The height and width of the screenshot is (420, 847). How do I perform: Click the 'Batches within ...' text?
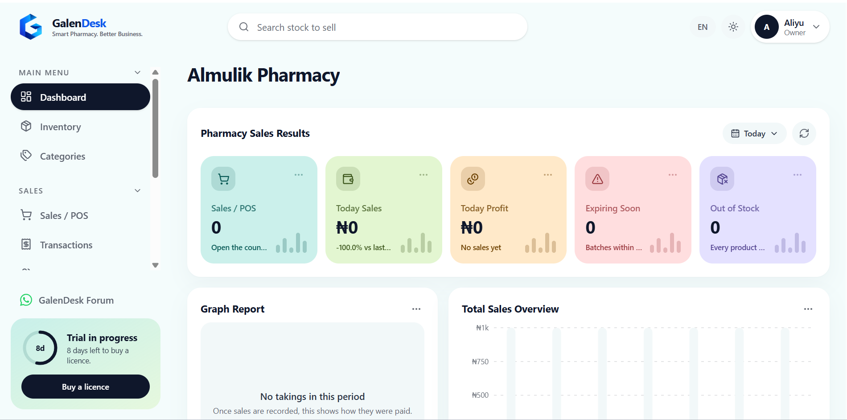coord(614,247)
